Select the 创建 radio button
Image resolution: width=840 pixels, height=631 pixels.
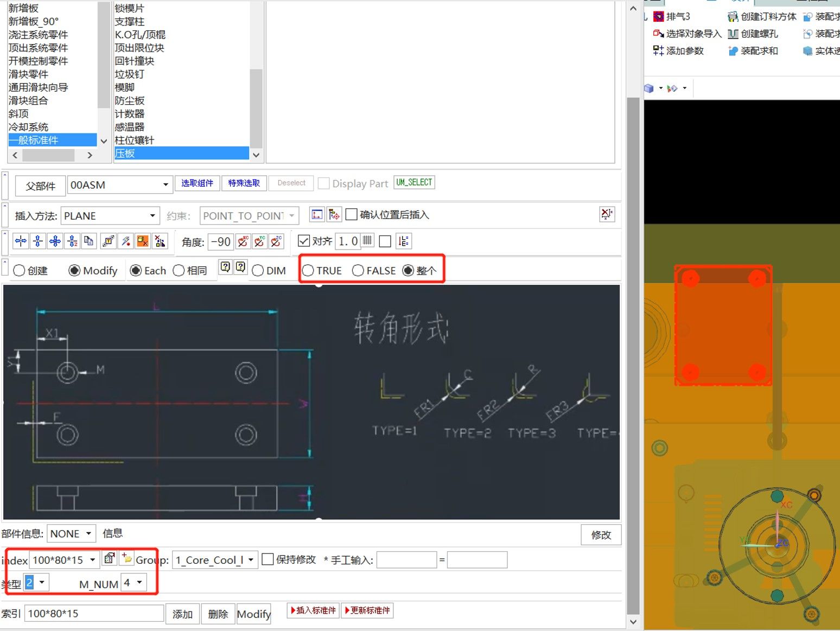click(19, 270)
